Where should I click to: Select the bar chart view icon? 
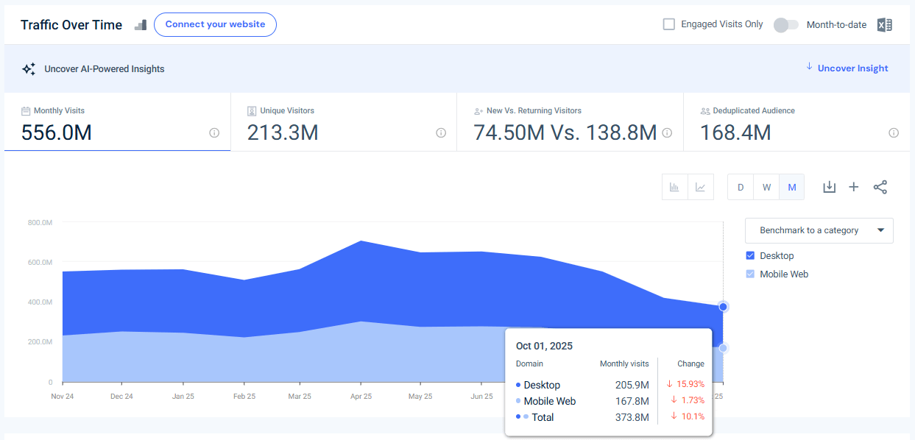(x=674, y=187)
